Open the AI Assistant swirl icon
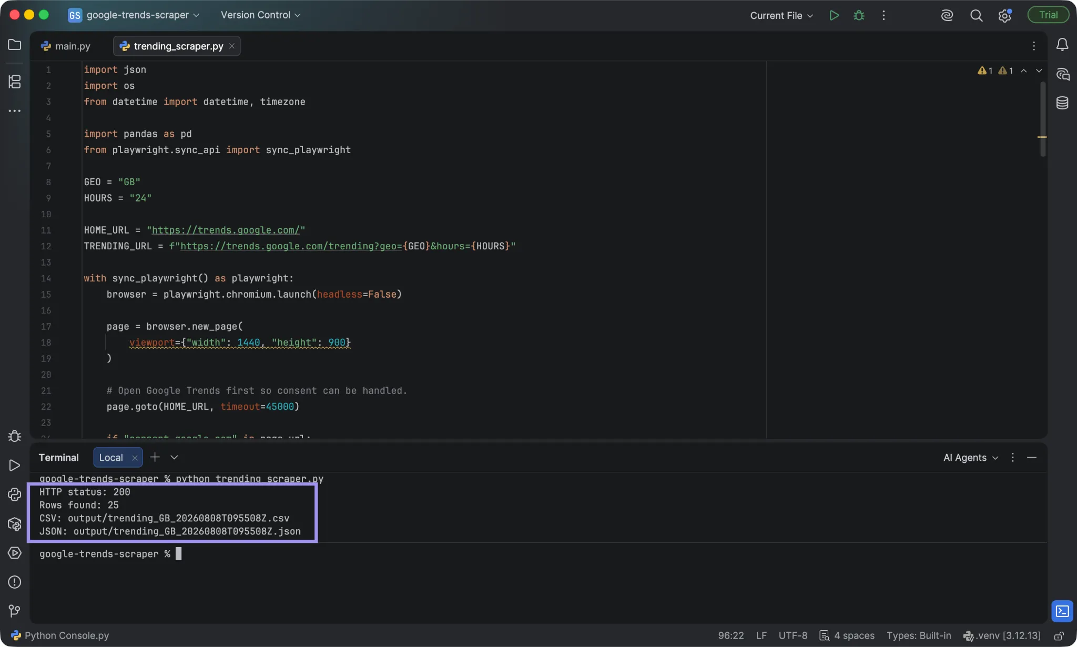The image size is (1077, 647). tap(947, 15)
